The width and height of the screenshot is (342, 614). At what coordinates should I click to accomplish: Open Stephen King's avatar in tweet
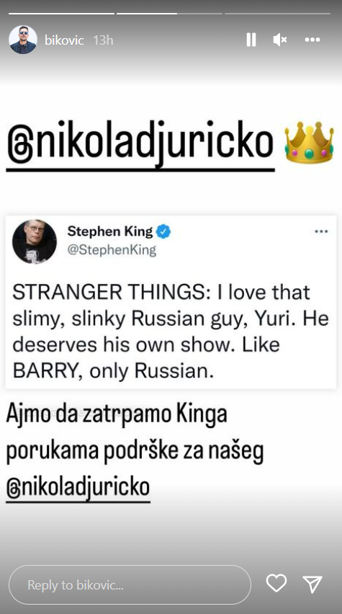[x=35, y=241]
